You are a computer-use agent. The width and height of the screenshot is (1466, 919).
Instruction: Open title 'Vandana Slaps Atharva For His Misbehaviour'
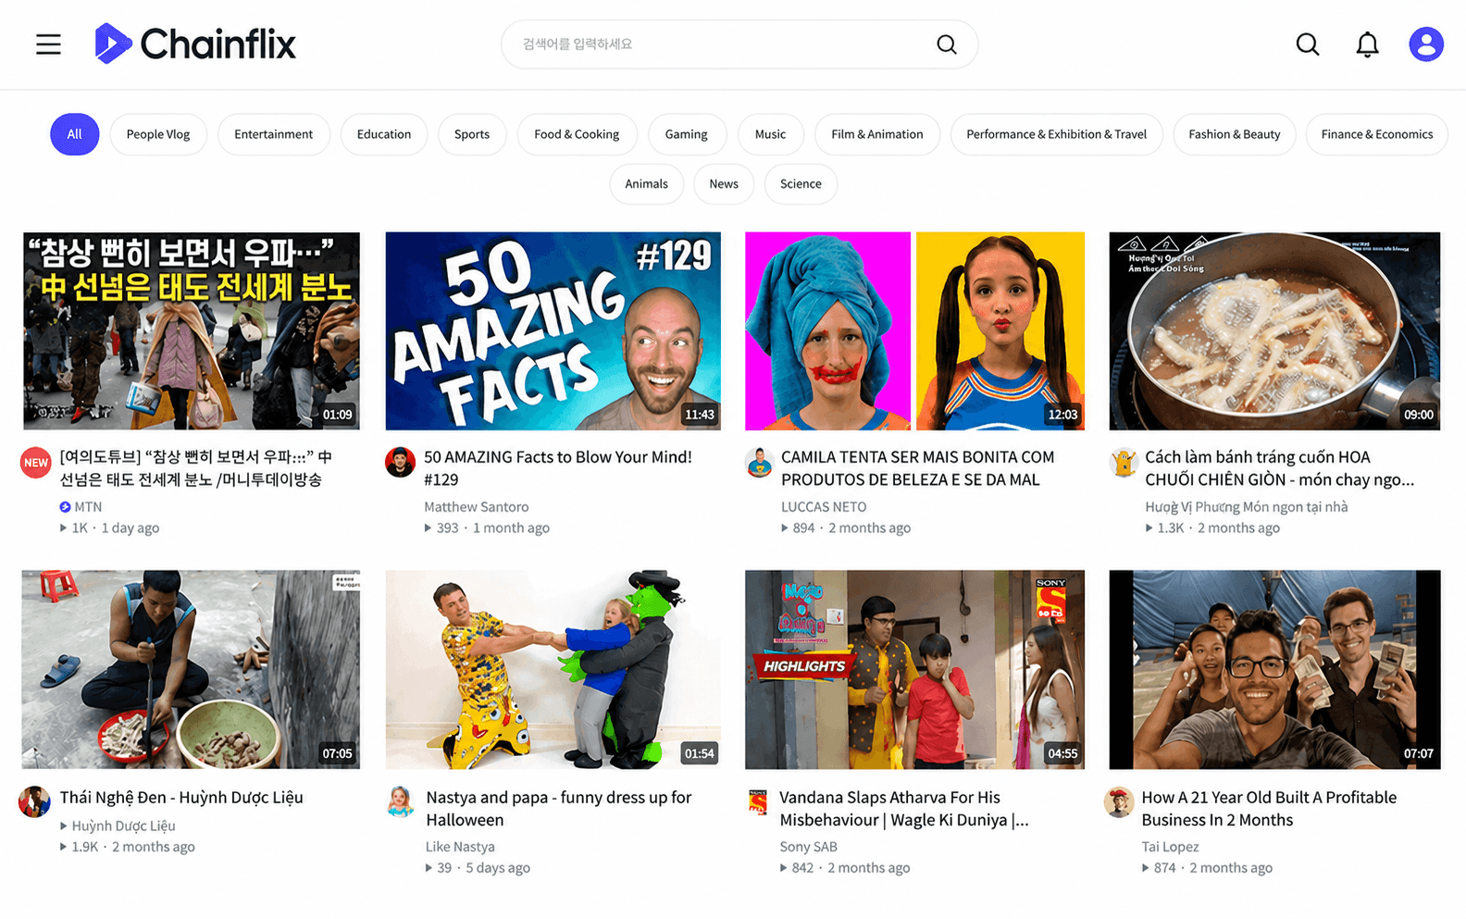pos(903,809)
